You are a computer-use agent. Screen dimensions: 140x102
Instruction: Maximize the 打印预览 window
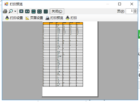click(120, 4)
